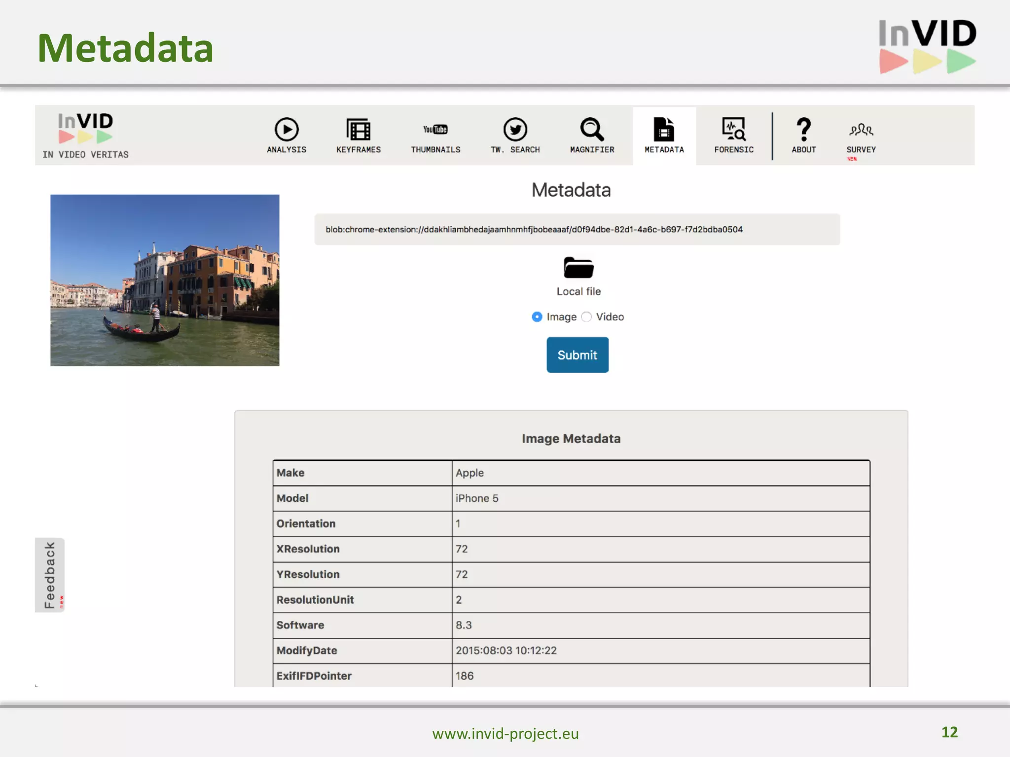
Task: Click the THUMBNAILS menu label
Action: point(435,150)
